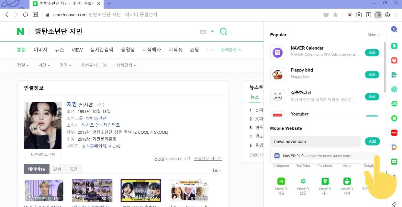Open the search suggestions dropdown arrow
The width and height of the screenshot is (402, 207).
point(212,31)
